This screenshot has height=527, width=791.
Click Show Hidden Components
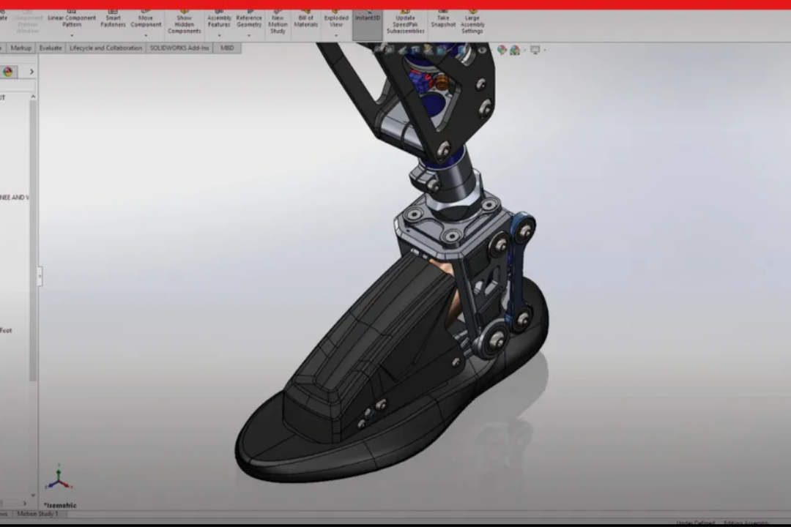tap(184, 22)
